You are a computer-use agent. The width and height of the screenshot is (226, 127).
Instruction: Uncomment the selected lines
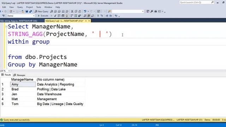[x=102, y=16]
